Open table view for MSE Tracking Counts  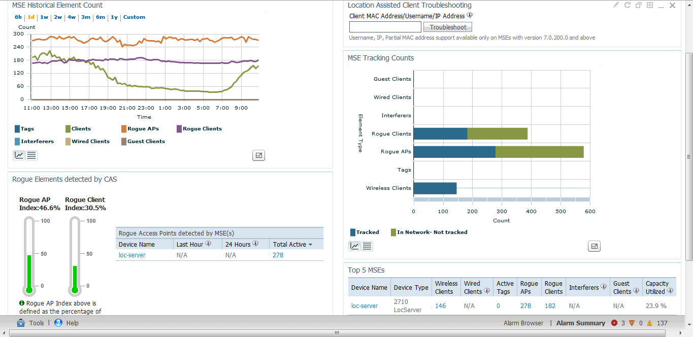point(367,246)
